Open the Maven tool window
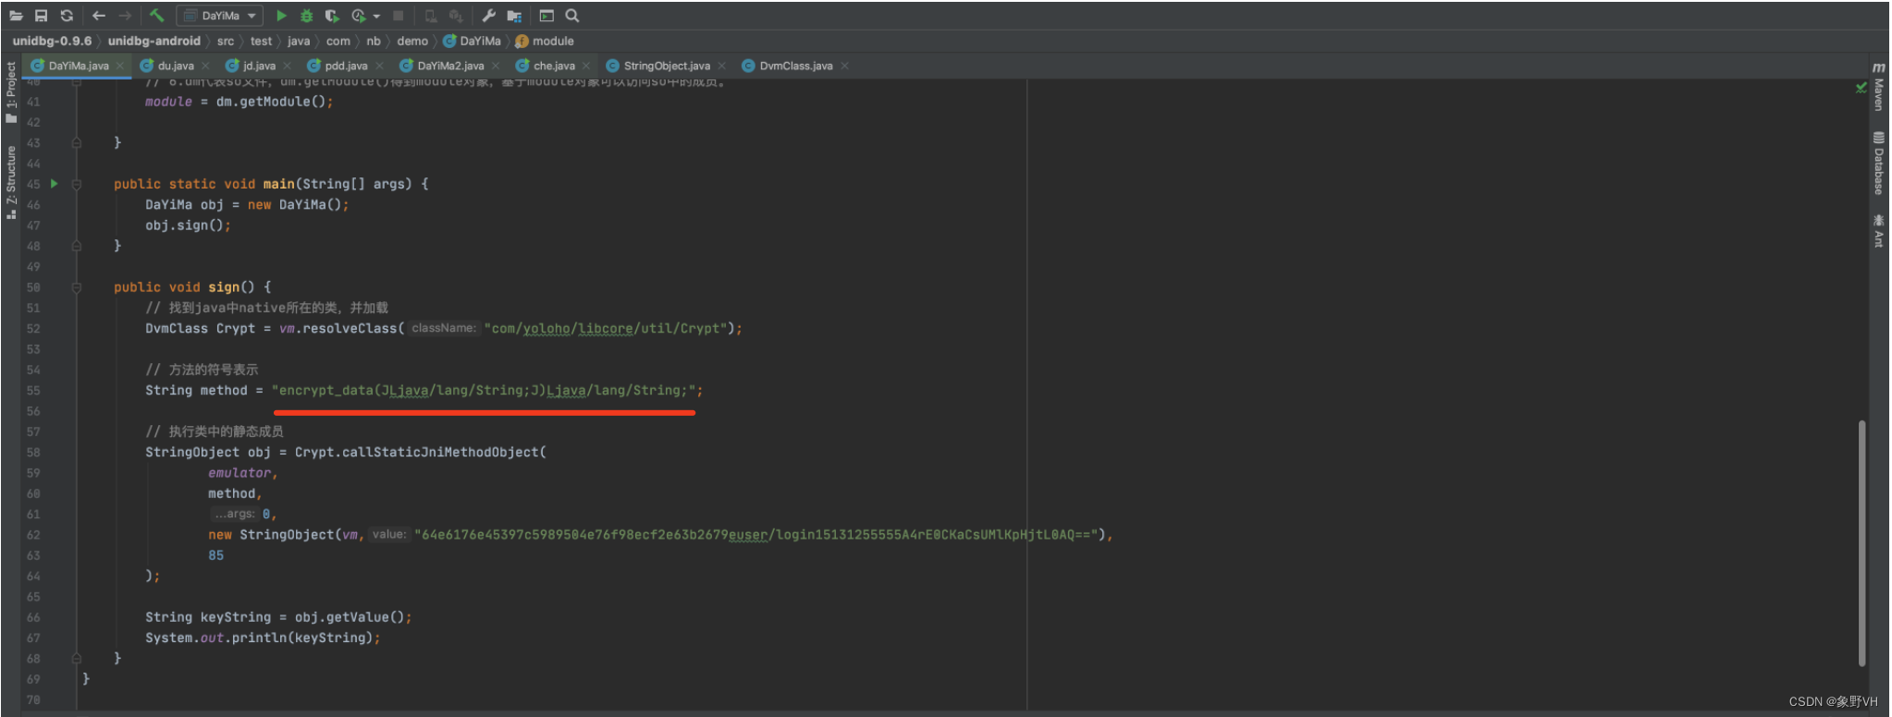The width and height of the screenshot is (1892, 717). (x=1879, y=87)
